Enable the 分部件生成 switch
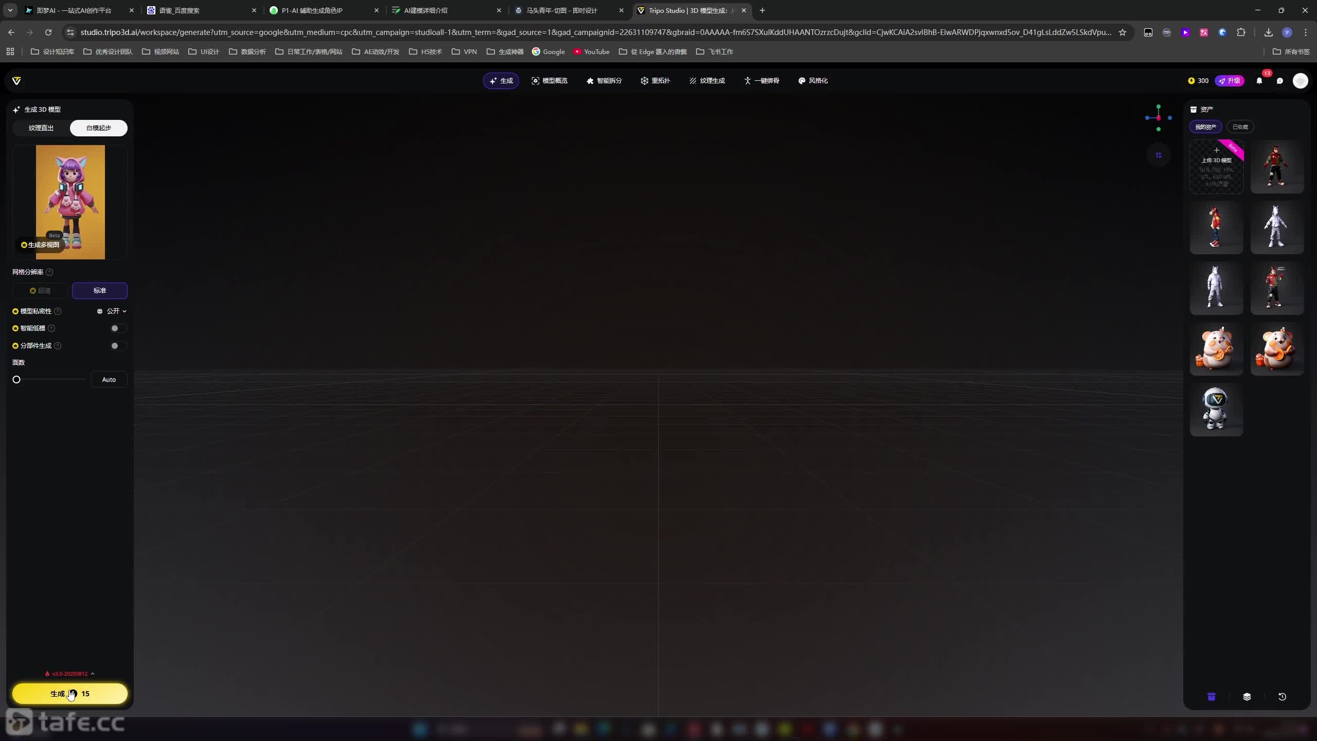The image size is (1317, 741). [117, 346]
